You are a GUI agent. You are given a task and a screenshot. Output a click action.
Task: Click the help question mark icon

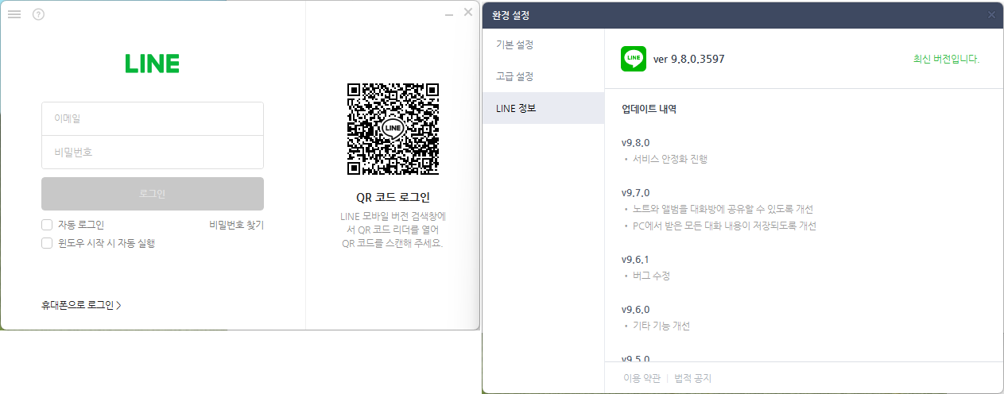tap(38, 14)
